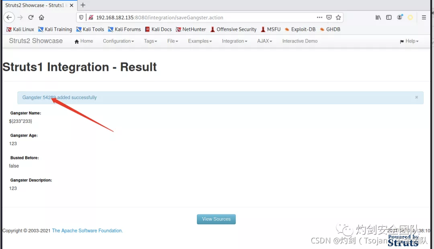
Task: Click the Gangster Description label
Action: [31, 180]
